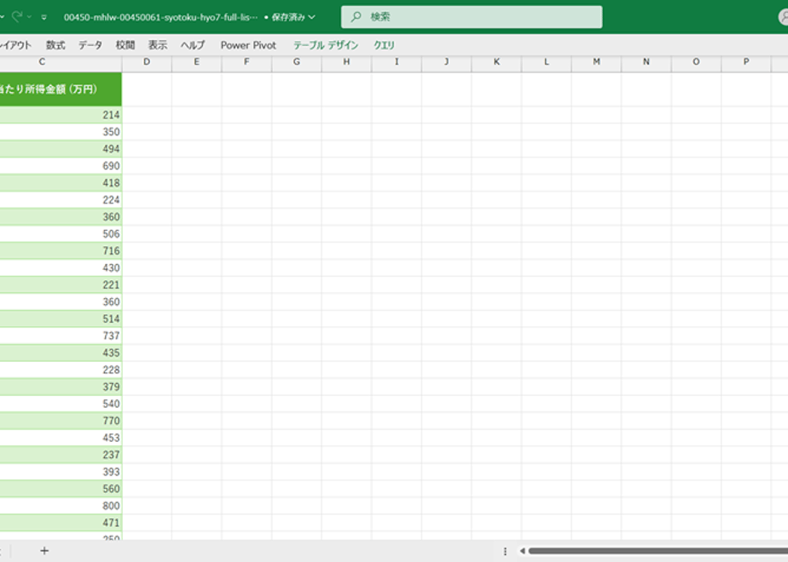Select column F header
788x562 pixels.
click(246, 61)
